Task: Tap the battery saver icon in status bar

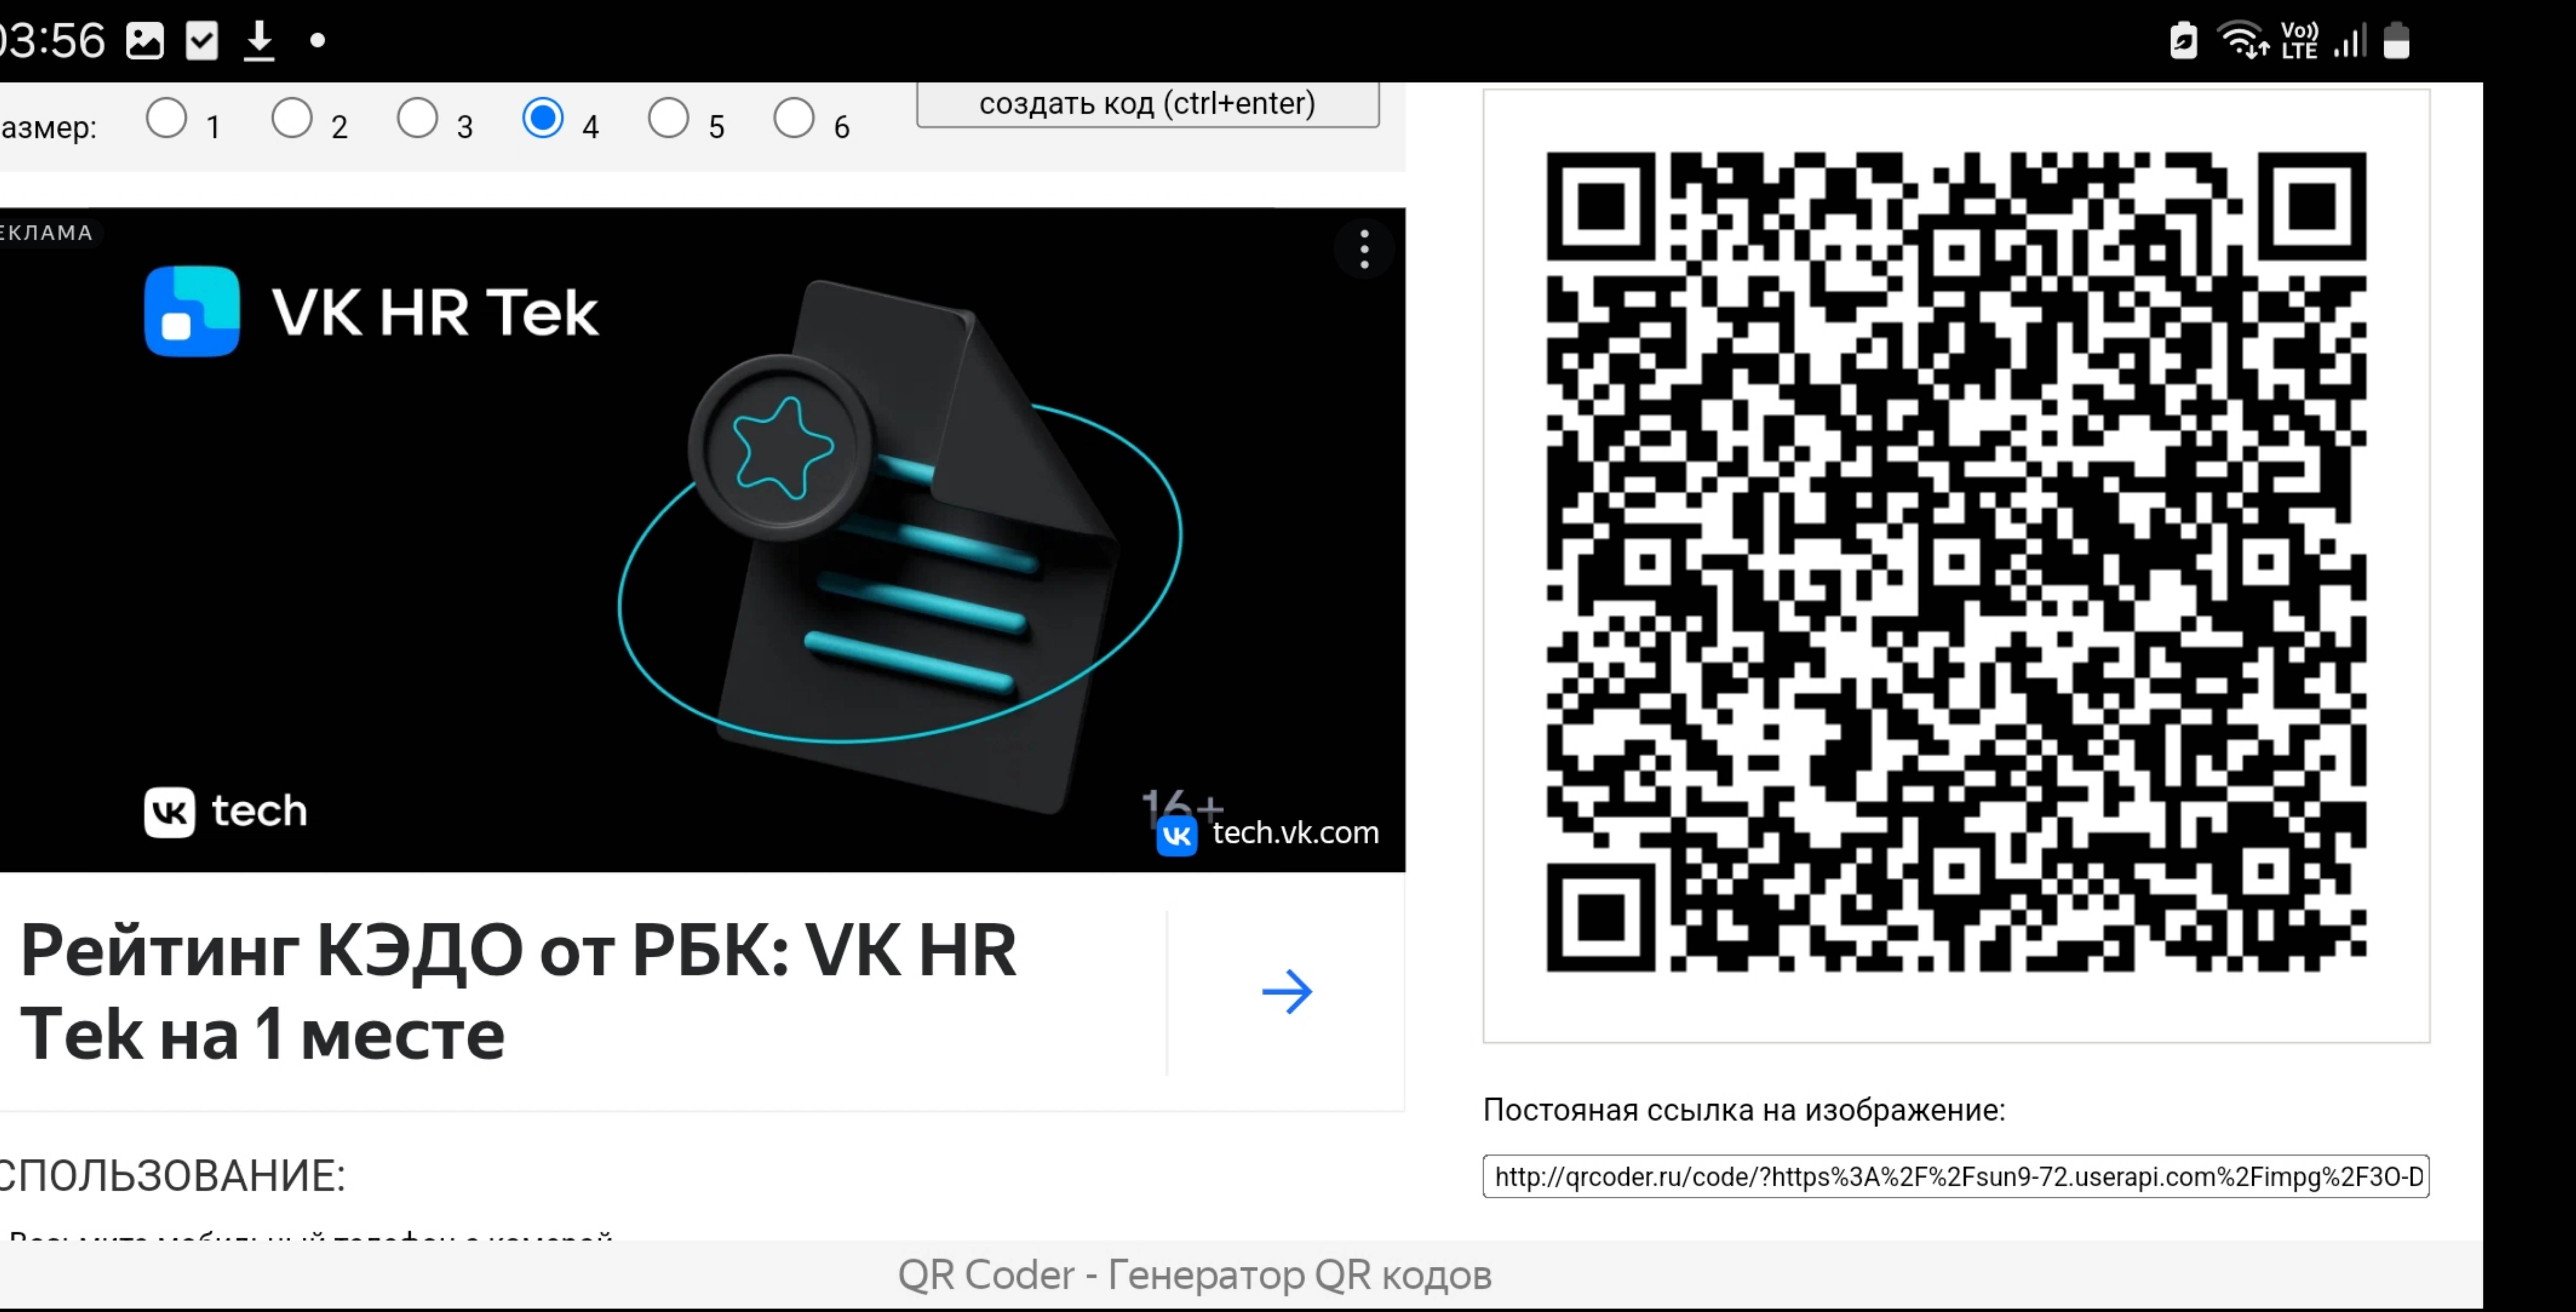Action: coord(2184,41)
